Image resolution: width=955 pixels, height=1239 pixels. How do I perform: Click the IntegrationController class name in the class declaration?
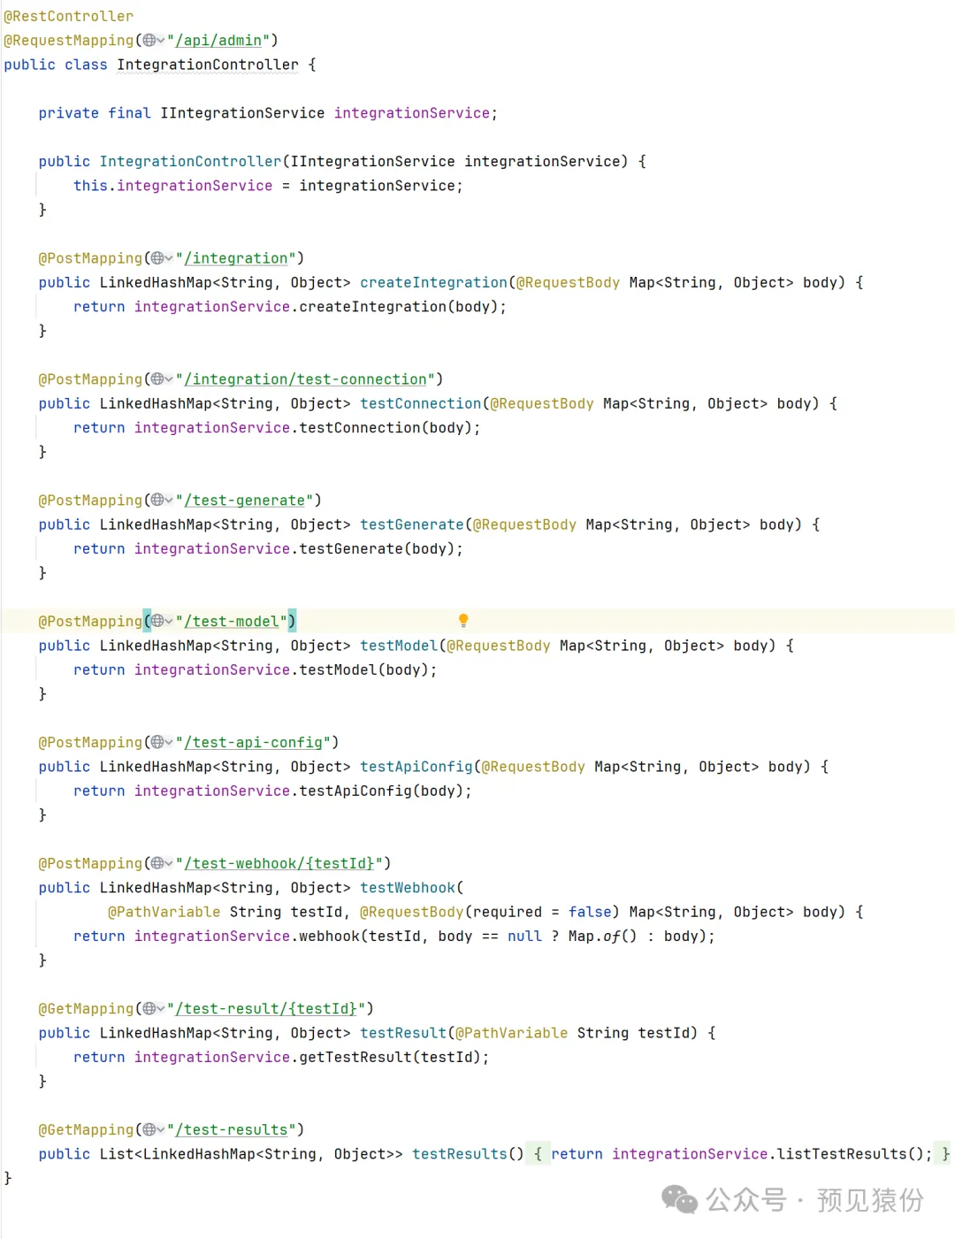(208, 65)
